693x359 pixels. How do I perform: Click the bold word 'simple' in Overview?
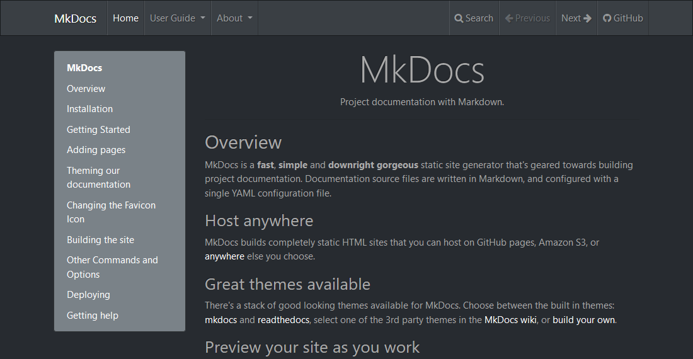pos(293,165)
